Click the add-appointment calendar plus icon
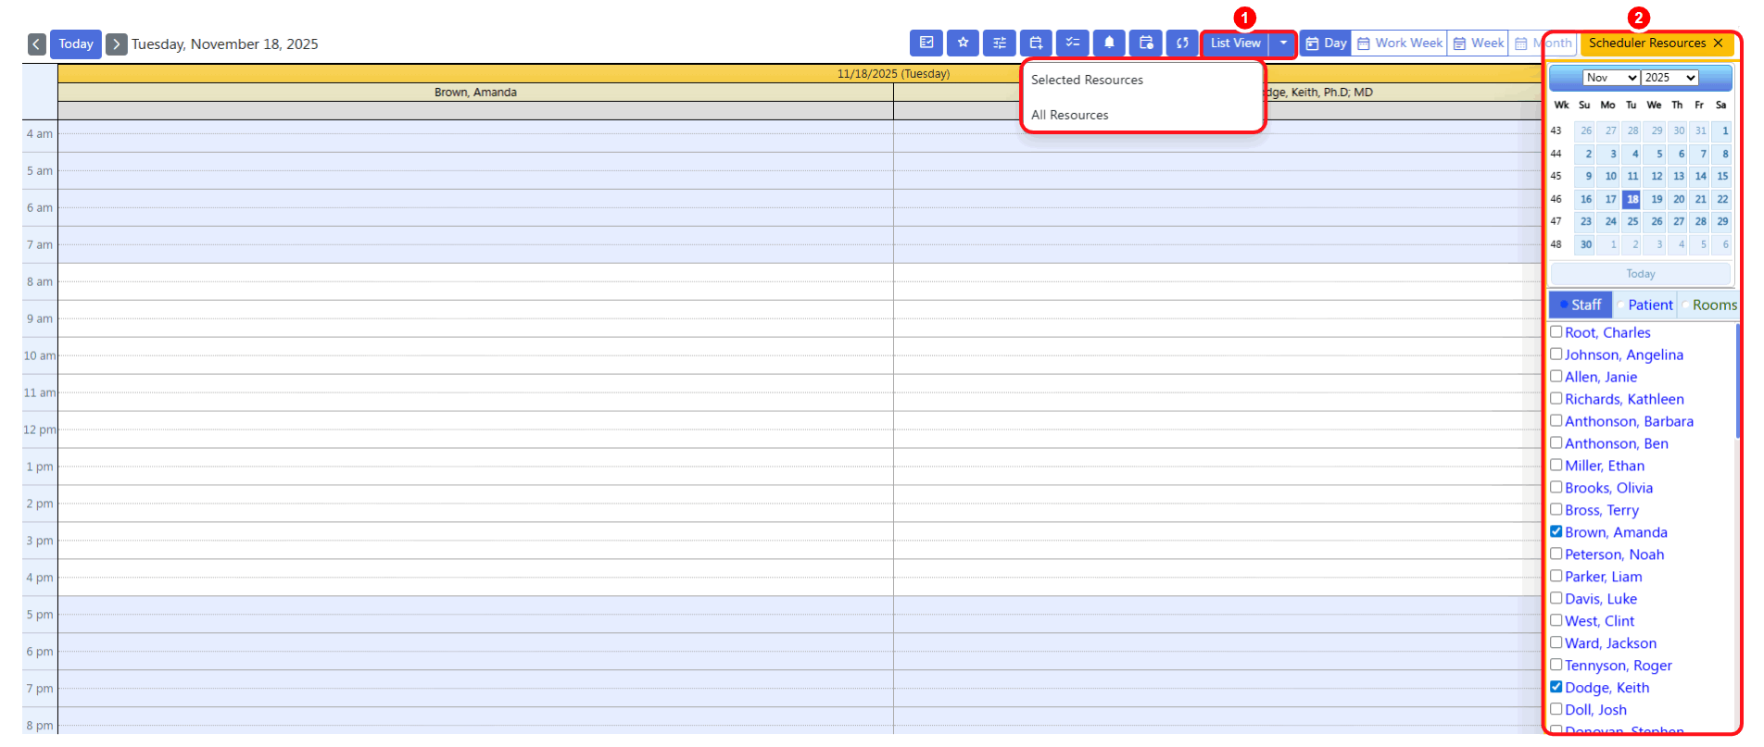Viewport: 1764px width, 747px height. tap(1037, 43)
